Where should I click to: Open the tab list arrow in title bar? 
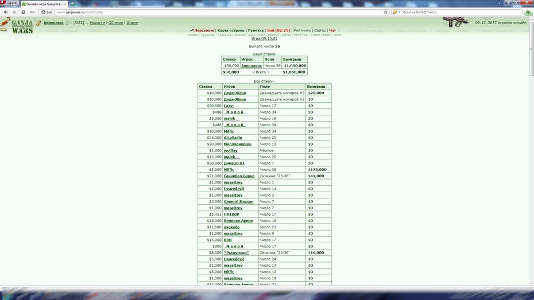500,3
